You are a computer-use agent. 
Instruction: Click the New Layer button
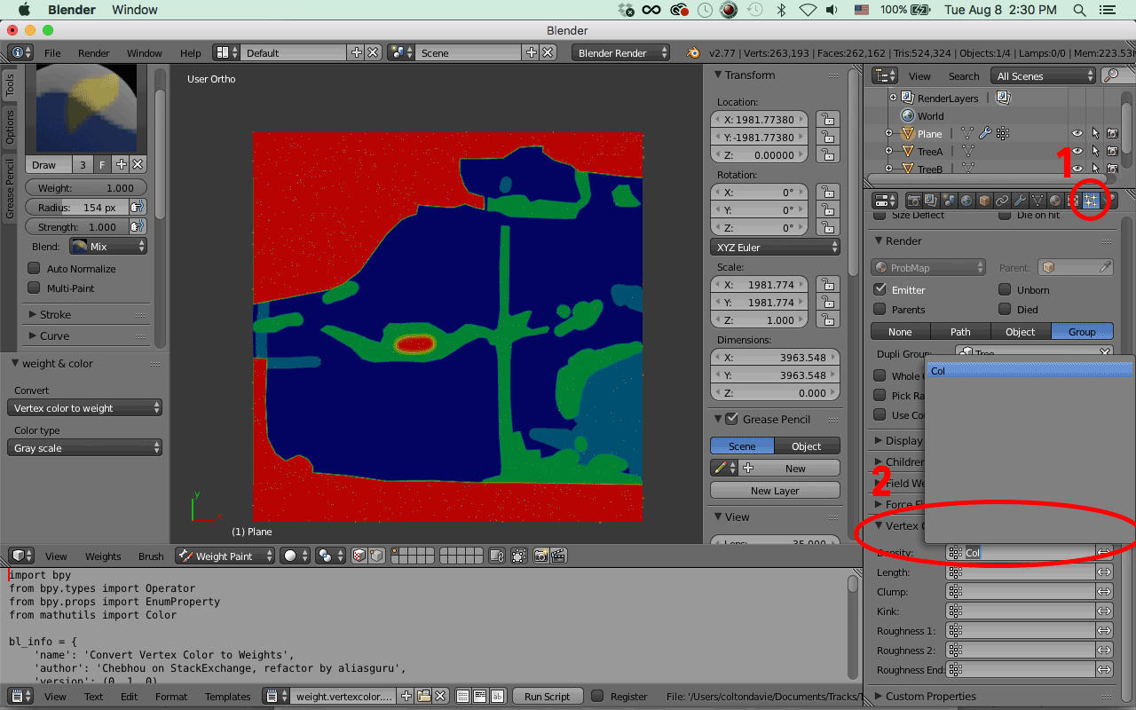click(775, 491)
